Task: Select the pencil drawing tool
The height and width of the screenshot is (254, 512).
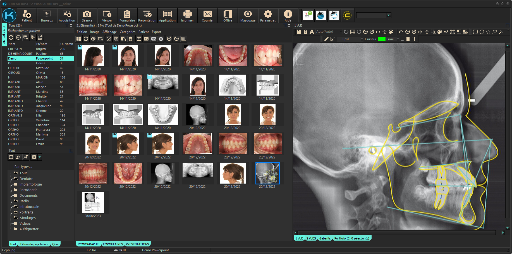Action: pos(326,39)
